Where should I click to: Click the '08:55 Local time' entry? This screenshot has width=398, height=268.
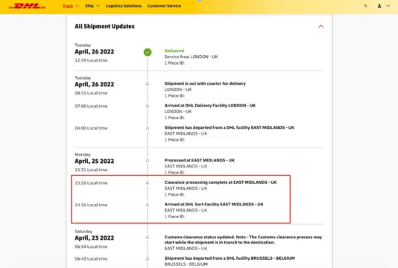pyautogui.click(x=91, y=93)
